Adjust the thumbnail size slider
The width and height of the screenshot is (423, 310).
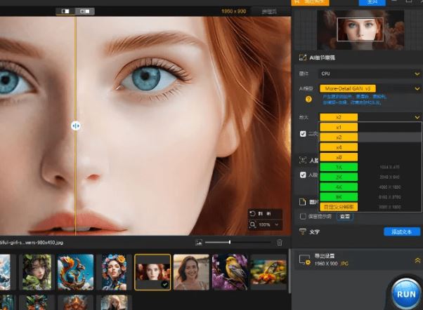coord(229,242)
